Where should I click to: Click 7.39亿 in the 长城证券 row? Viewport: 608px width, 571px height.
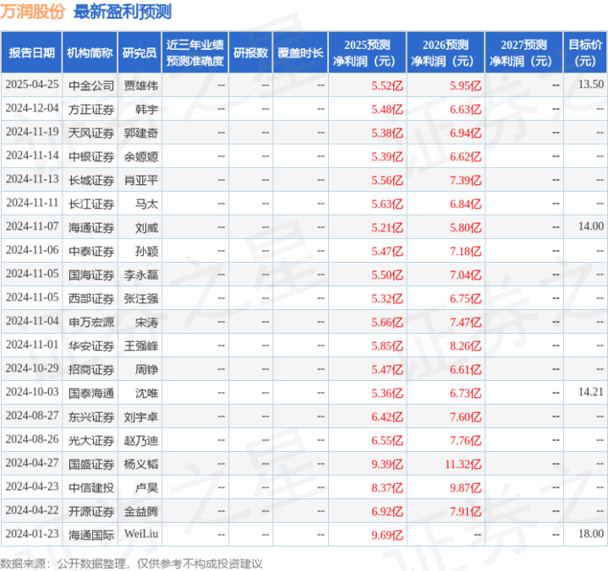click(x=465, y=181)
